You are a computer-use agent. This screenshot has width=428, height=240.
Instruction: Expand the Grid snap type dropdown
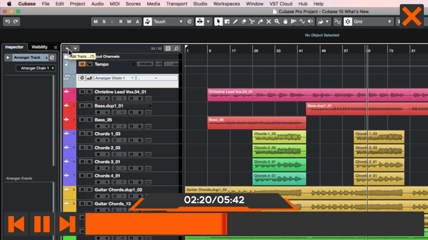click(x=389, y=22)
